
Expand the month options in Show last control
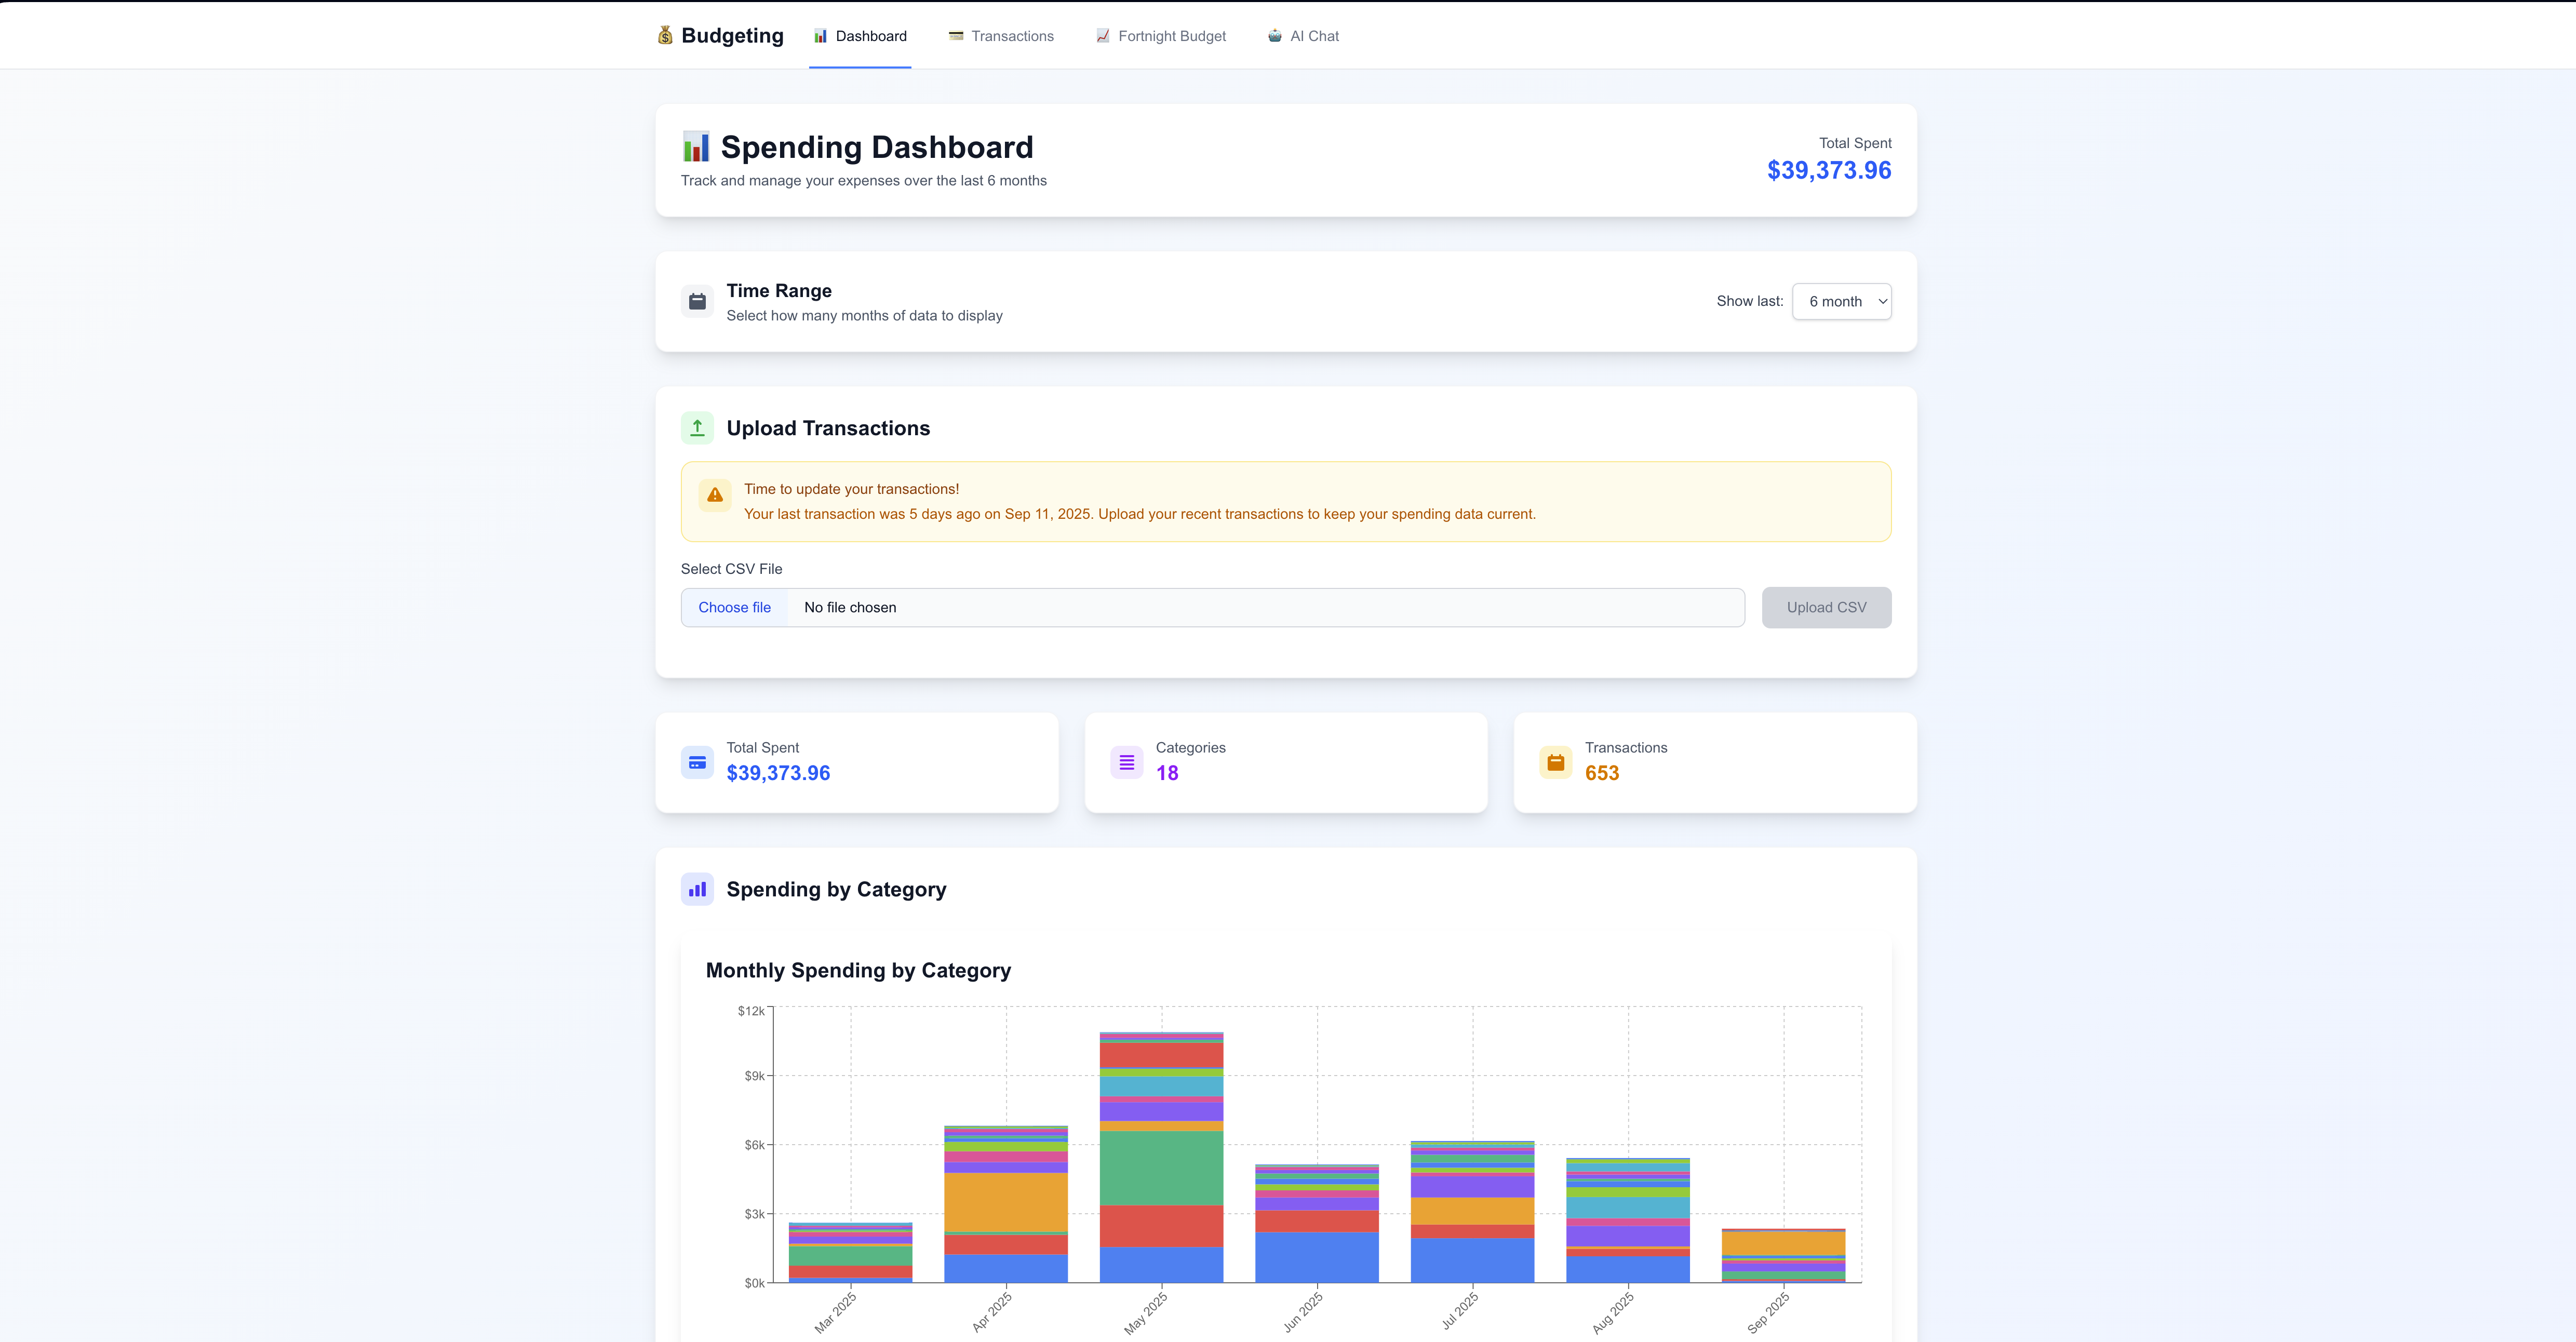pyautogui.click(x=1841, y=301)
